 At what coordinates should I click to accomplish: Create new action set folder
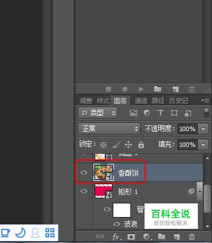pos(158,89)
